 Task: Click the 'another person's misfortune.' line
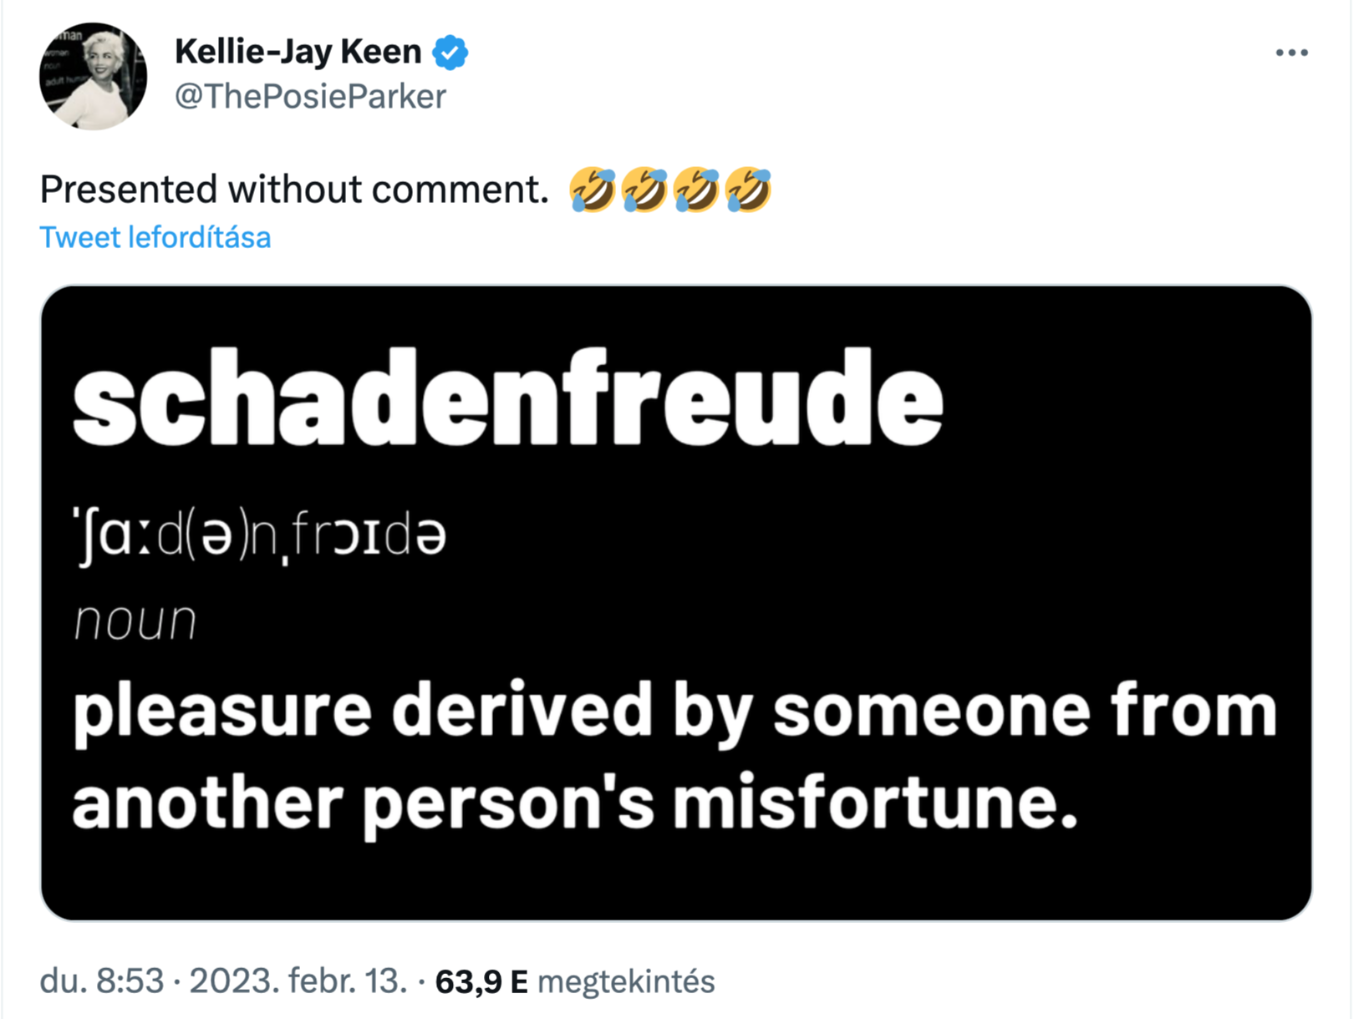pyautogui.click(x=575, y=803)
